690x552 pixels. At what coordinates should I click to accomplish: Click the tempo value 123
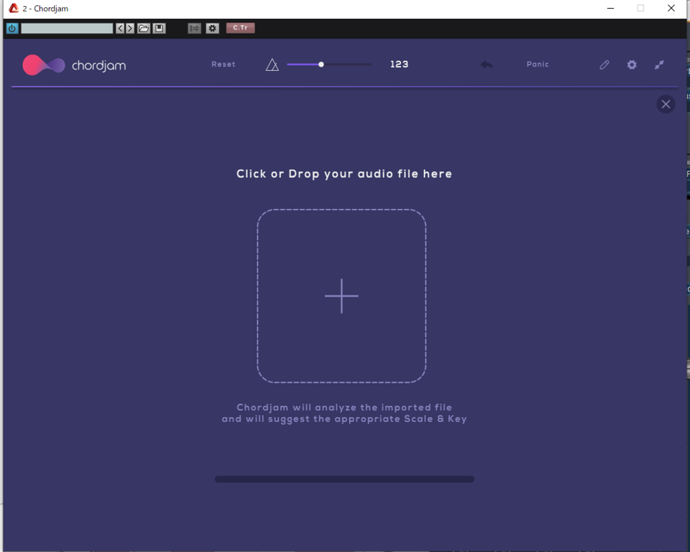399,64
